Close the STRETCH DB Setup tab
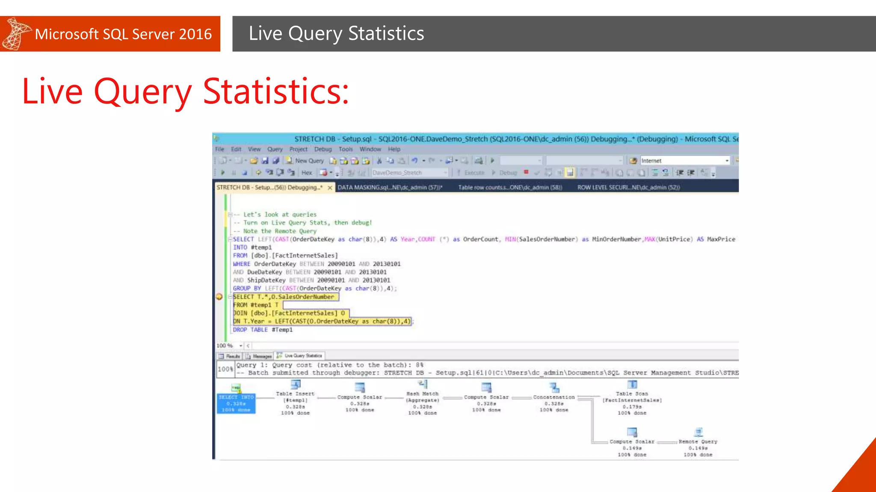The image size is (876, 492). (330, 187)
